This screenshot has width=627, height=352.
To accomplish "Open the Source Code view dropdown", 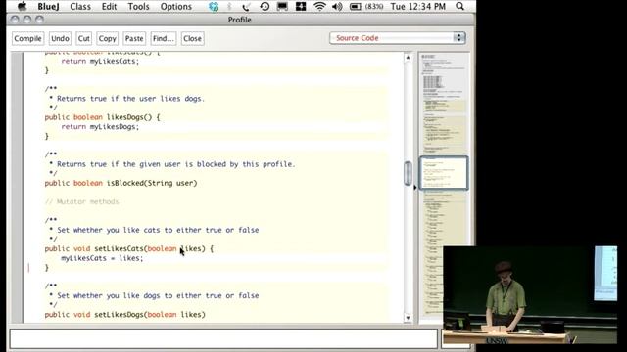I will pos(398,38).
